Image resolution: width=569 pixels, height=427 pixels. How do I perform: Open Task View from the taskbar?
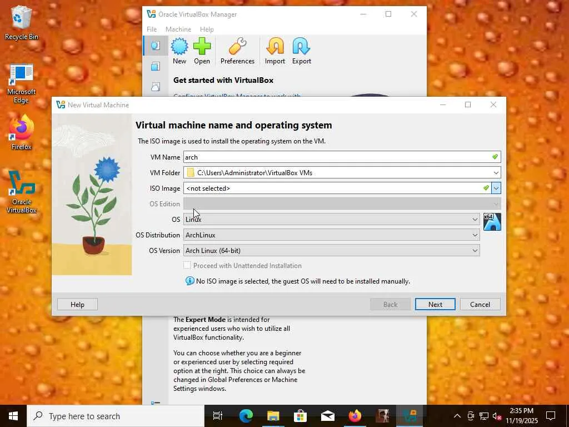pyautogui.click(x=217, y=416)
